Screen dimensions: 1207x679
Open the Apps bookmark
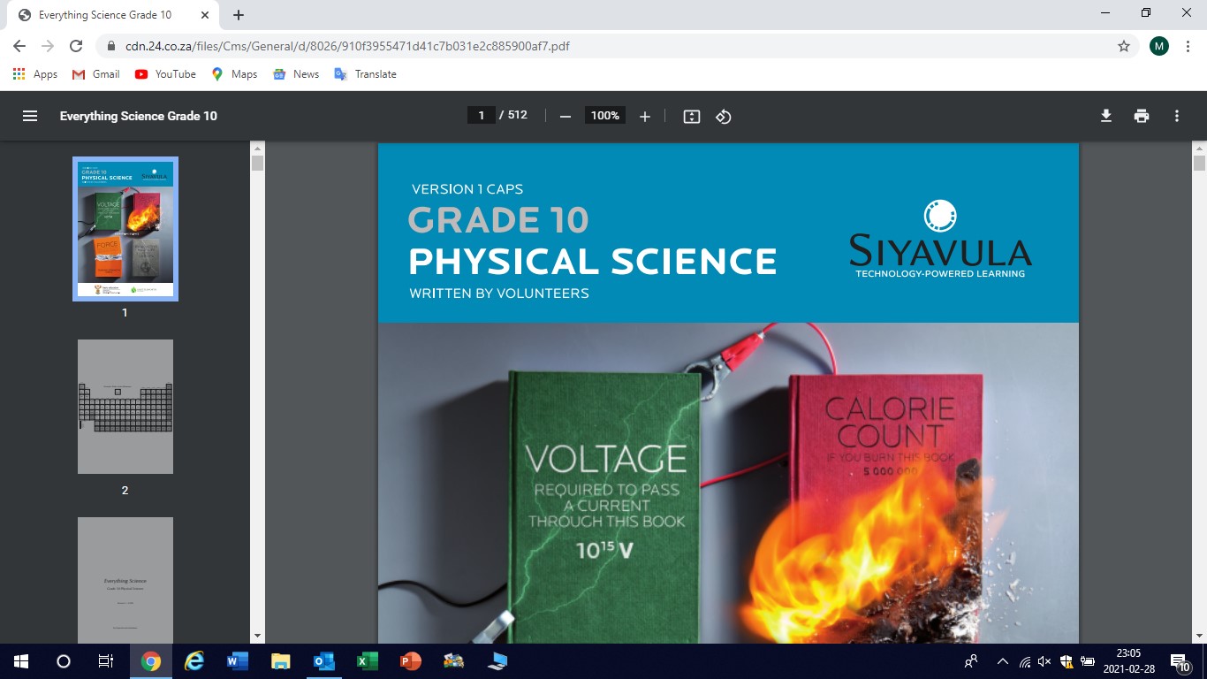pos(35,74)
